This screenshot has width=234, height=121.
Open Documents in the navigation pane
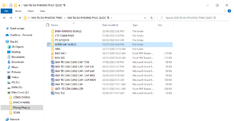(x=18, y=57)
